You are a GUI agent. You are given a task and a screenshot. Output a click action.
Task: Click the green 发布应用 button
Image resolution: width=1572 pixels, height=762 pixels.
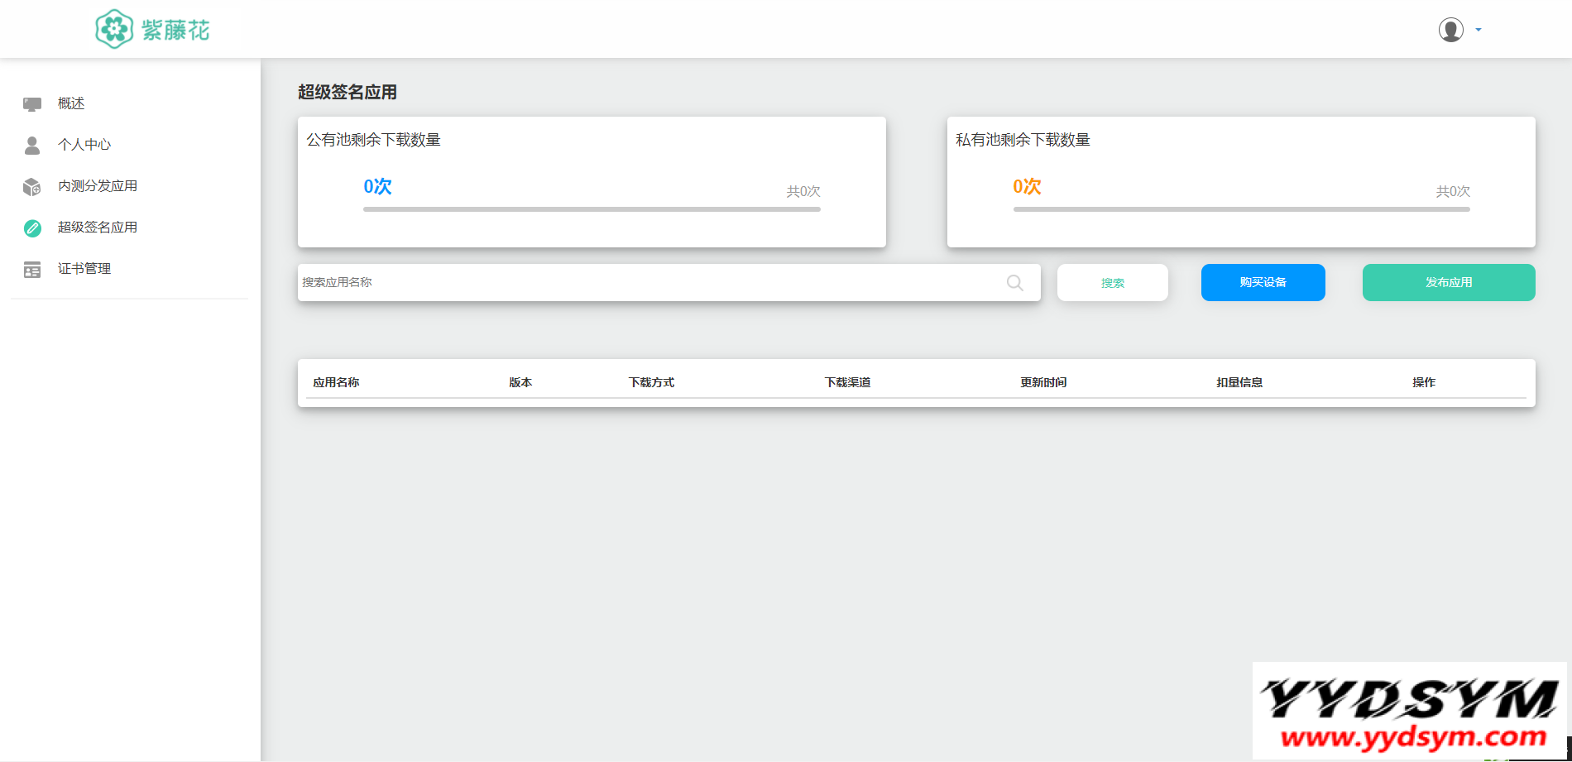(1448, 283)
